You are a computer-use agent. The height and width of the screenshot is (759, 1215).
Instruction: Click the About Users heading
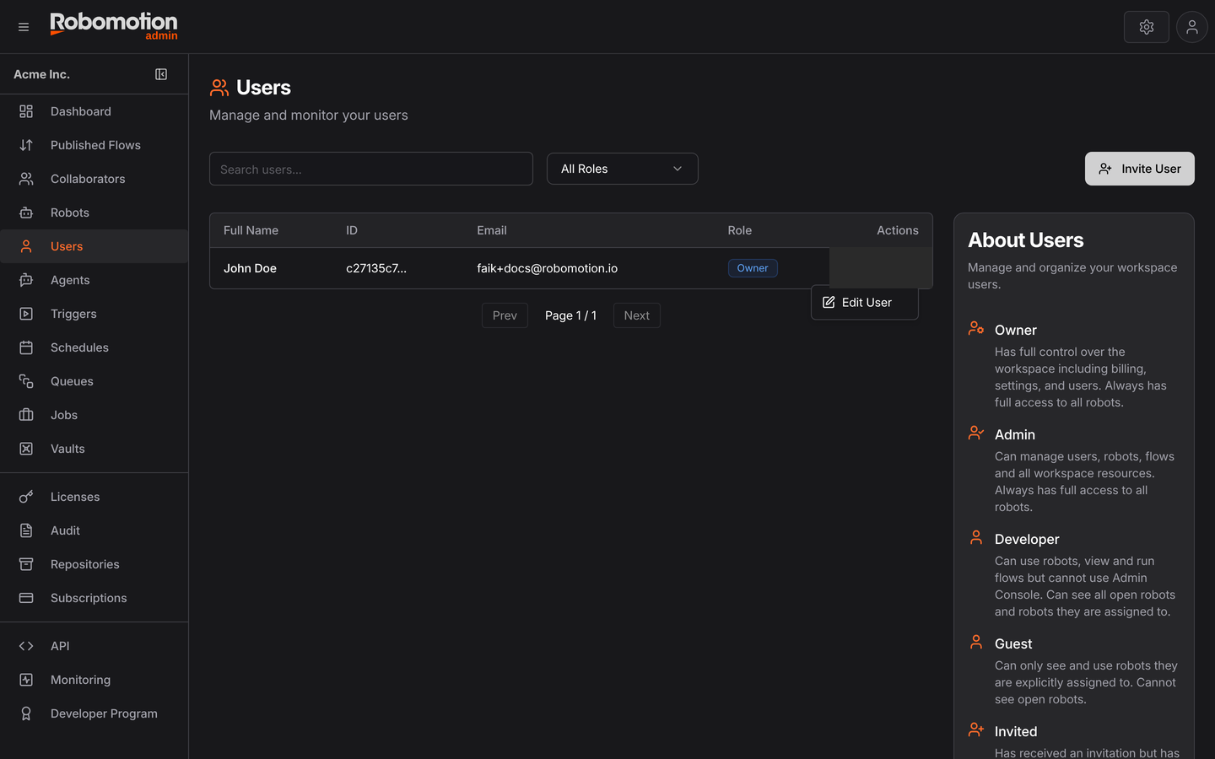click(1025, 240)
